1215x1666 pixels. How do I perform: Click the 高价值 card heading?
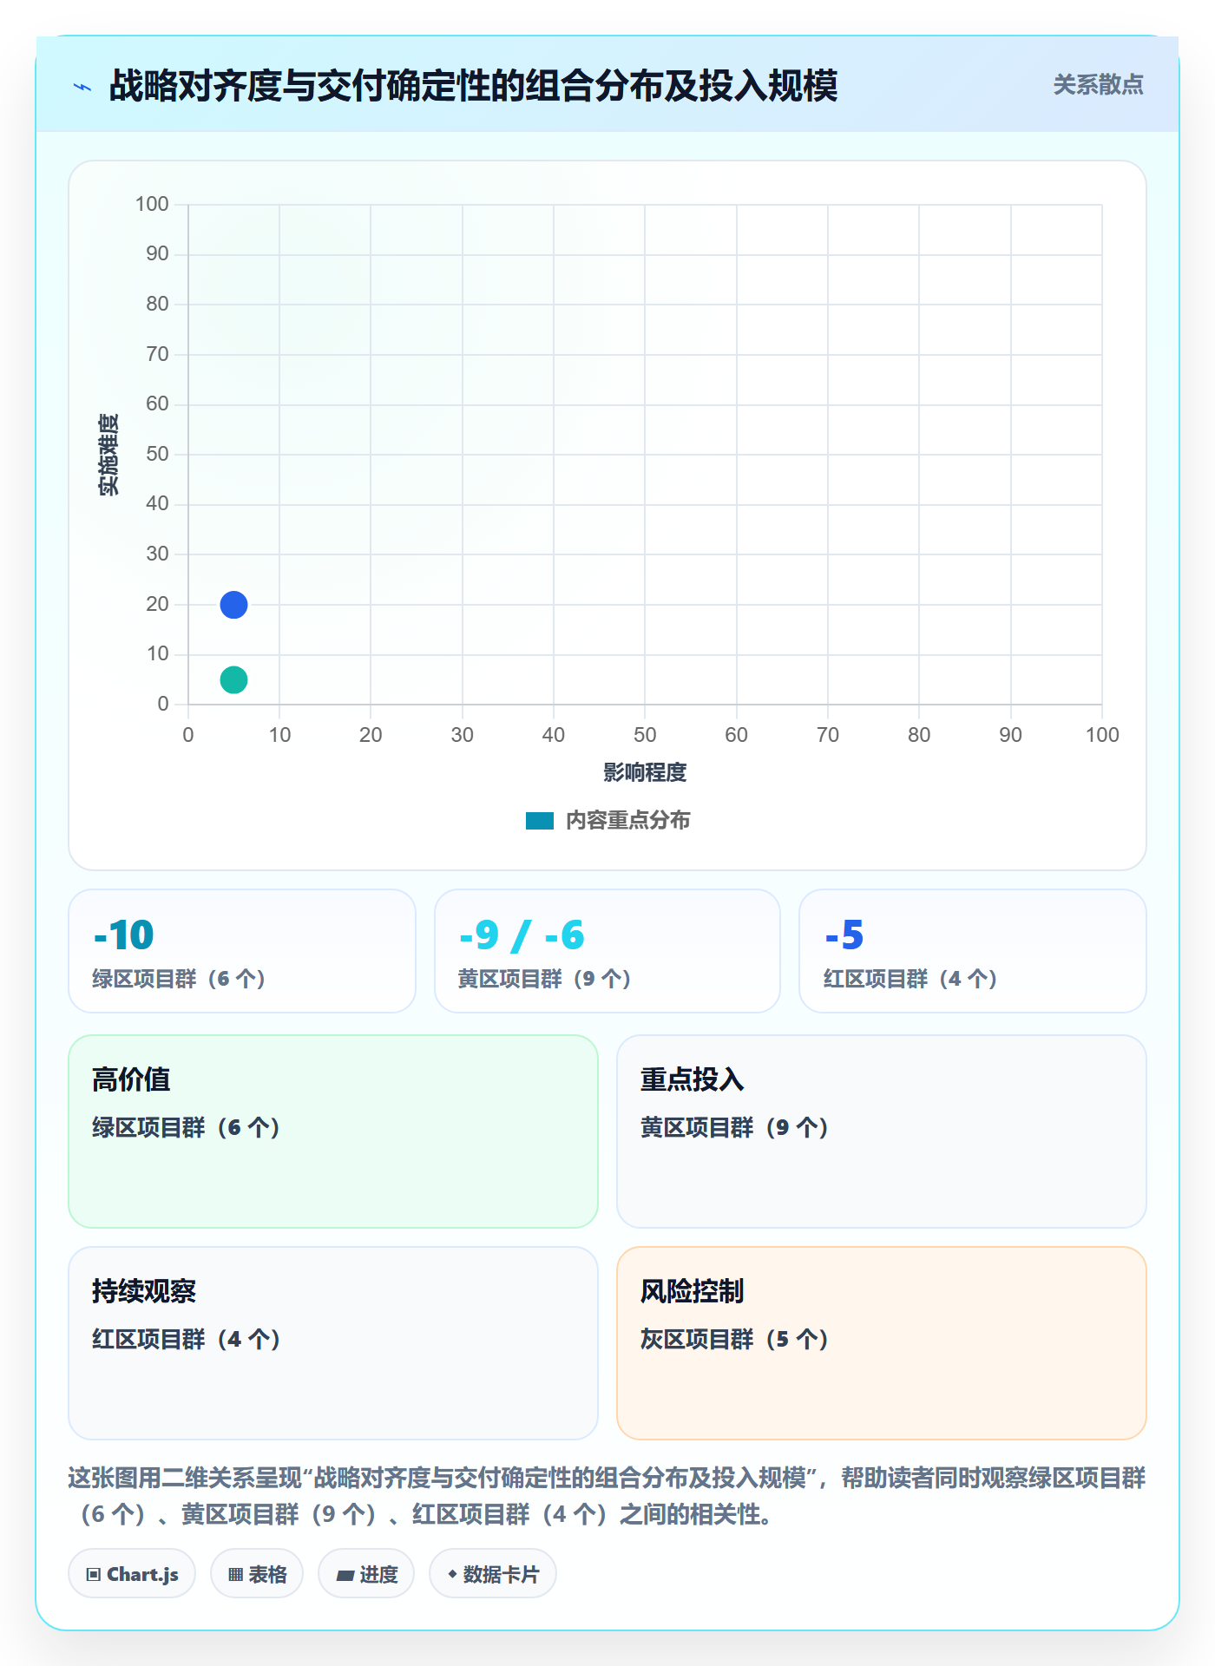click(x=131, y=1079)
